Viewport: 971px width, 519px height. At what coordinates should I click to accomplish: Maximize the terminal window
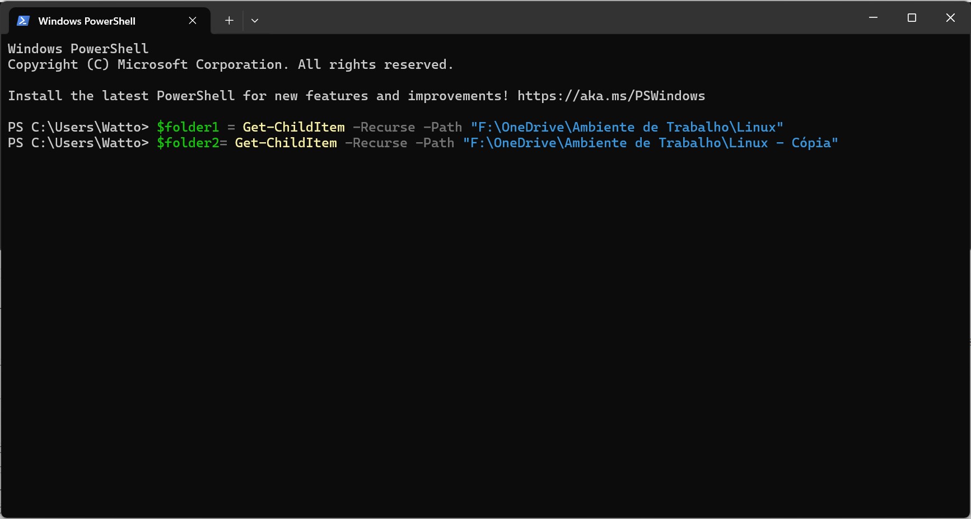click(912, 18)
